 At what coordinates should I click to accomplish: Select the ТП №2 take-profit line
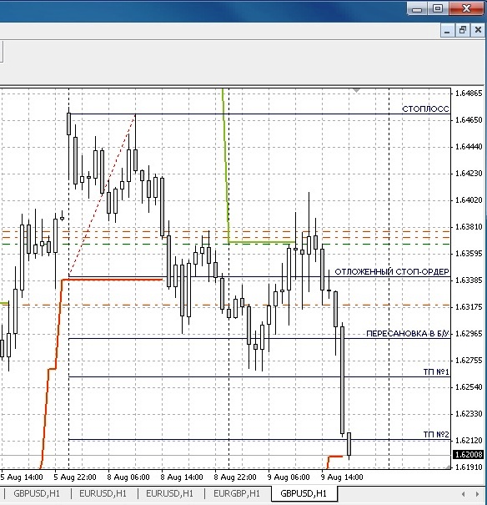pos(436,435)
